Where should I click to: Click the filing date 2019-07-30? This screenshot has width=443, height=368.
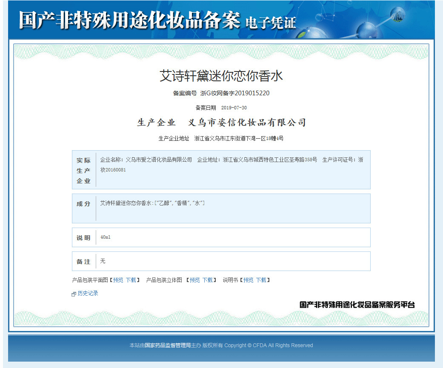234,108
